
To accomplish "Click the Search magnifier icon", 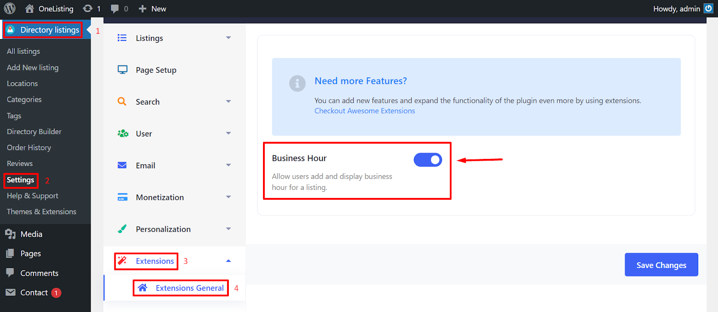I will 122,101.
